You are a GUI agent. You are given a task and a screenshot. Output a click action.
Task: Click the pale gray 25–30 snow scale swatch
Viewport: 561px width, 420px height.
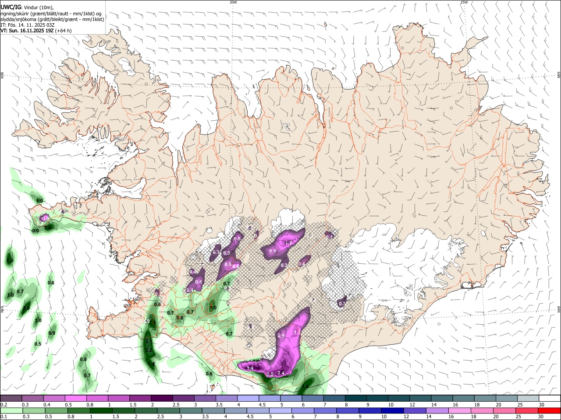click(x=529, y=398)
